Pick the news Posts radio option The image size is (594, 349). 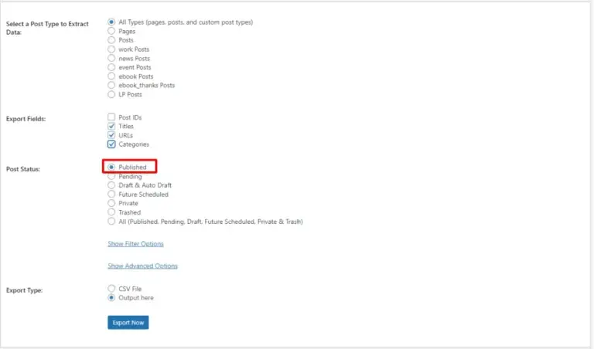(x=111, y=59)
